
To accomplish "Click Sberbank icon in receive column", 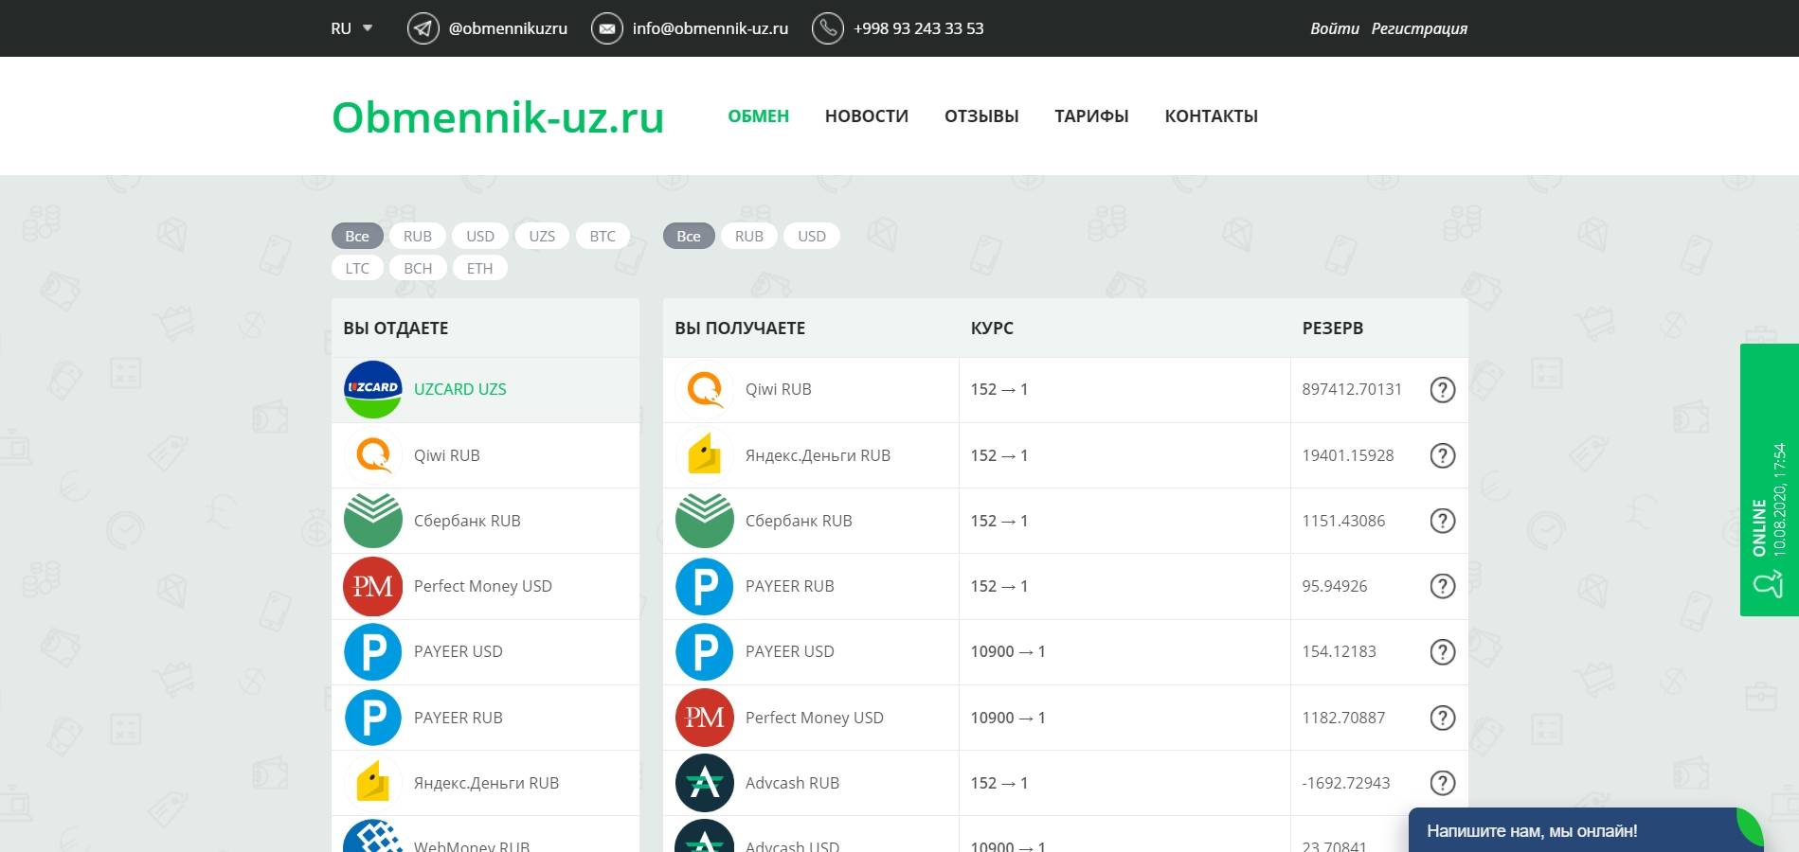I will point(705,521).
